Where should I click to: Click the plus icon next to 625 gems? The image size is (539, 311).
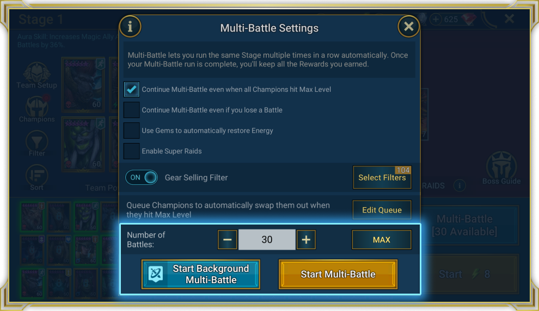coord(436,19)
